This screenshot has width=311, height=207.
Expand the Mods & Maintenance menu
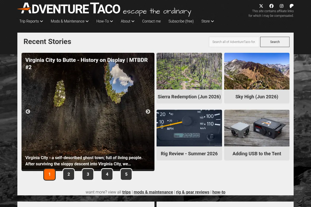pos(70,21)
